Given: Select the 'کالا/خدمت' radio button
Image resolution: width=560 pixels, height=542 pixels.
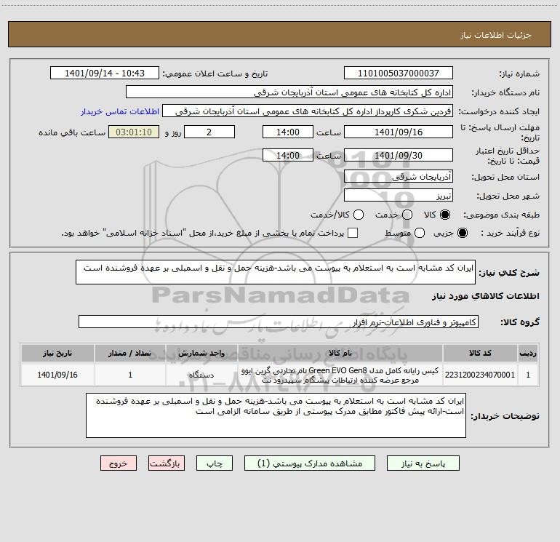Looking at the screenshot, I should [359, 215].
